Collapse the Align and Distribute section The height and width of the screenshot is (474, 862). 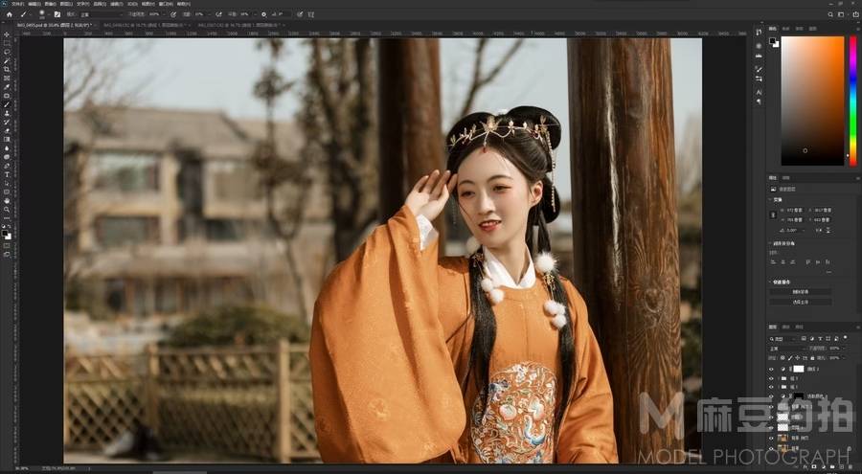(771, 243)
